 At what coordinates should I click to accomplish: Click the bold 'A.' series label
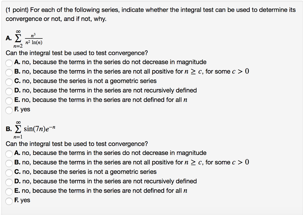point(8,38)
